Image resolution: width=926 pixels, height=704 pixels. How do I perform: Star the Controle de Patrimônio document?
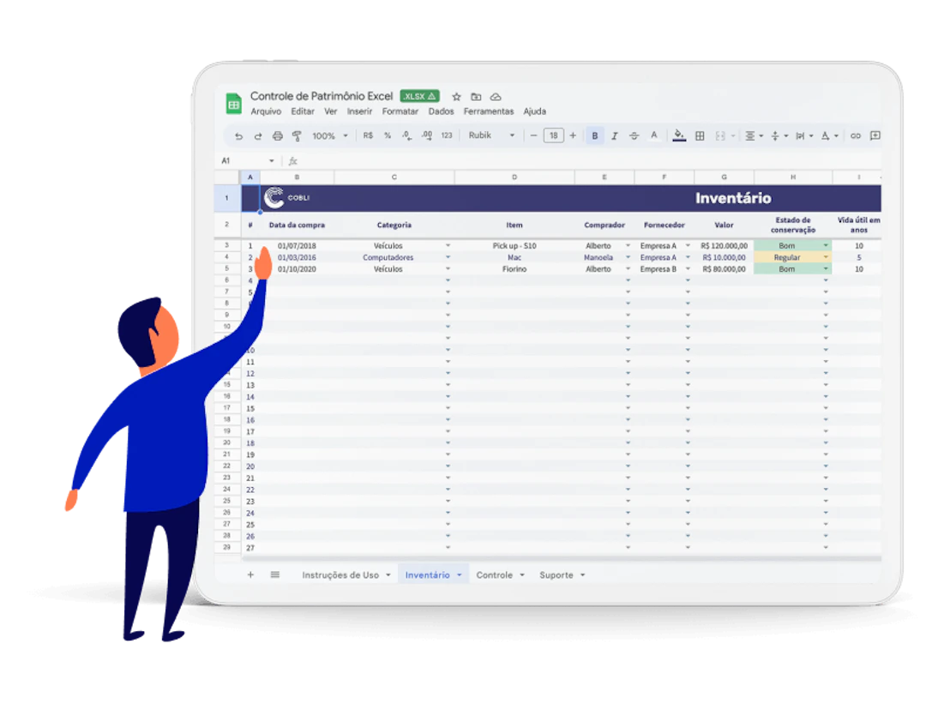(x=456, y=97)
